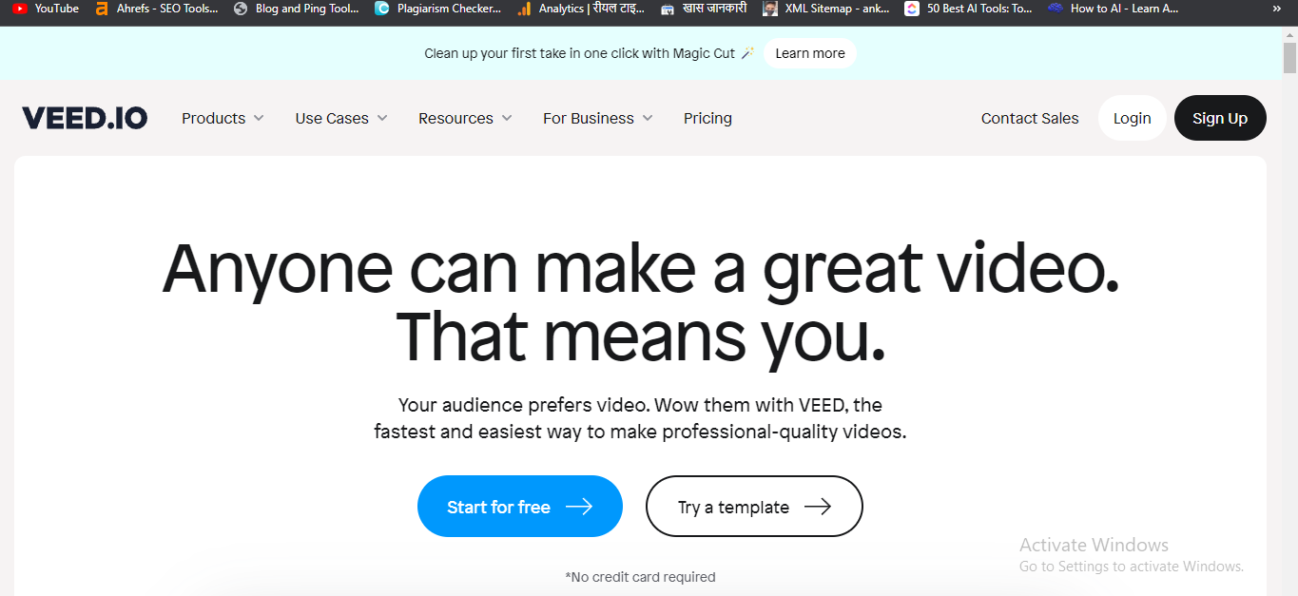This screenshot has height=596, width=1298.
Task: Click the page's vertical scrollbar thumb
Action: coord(1289,58)
